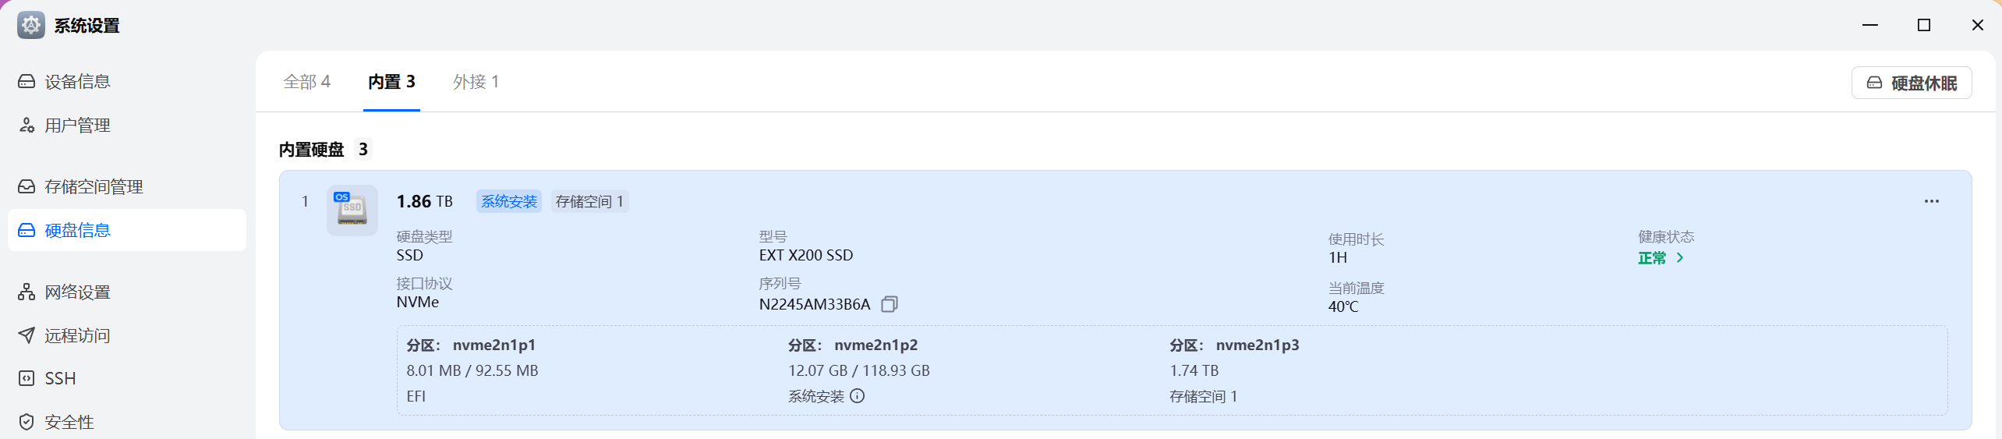Expand the 正常 health status details
The width and height of the screenshot is (2002, 439).
pos(1661,258)
